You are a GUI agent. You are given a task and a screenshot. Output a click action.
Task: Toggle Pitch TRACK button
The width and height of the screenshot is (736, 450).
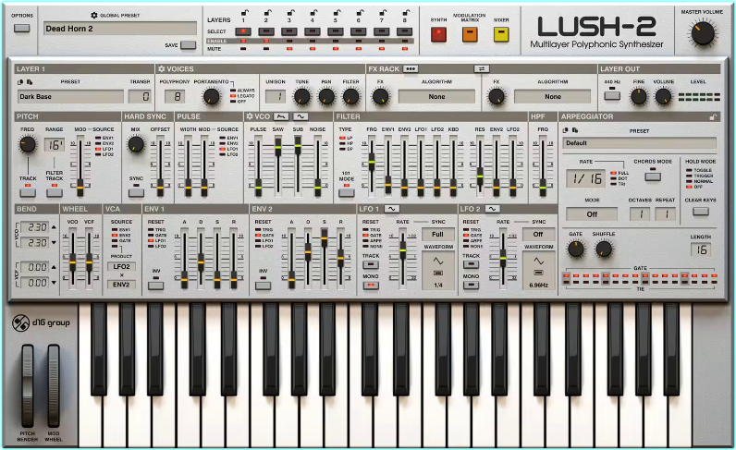(x=27, y=192)
